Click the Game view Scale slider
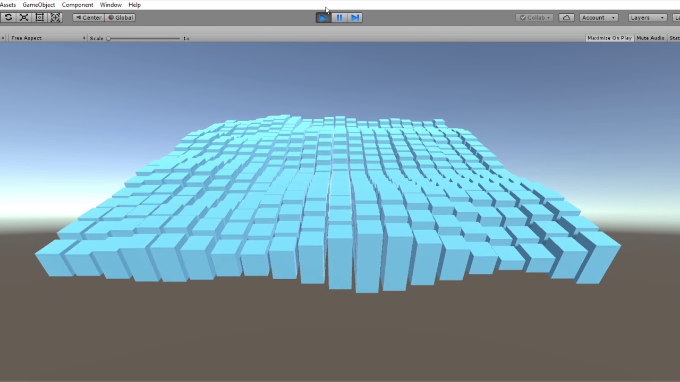Viewport: 680px width, 382px height. point(144,38)
